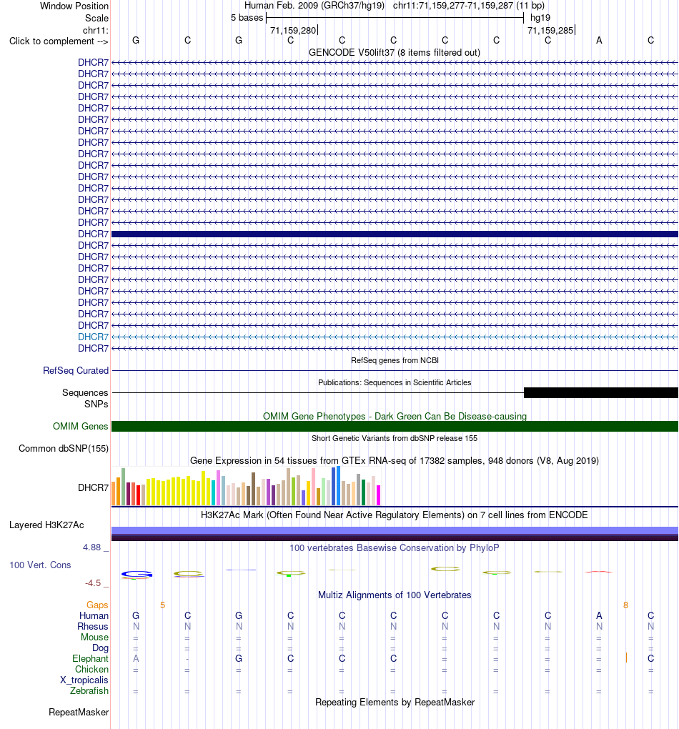Click the PhyloP upper limit value 4.88
The height and width of the screenshot is (729, 679).
pyautogui.click(x=91, y=547)
